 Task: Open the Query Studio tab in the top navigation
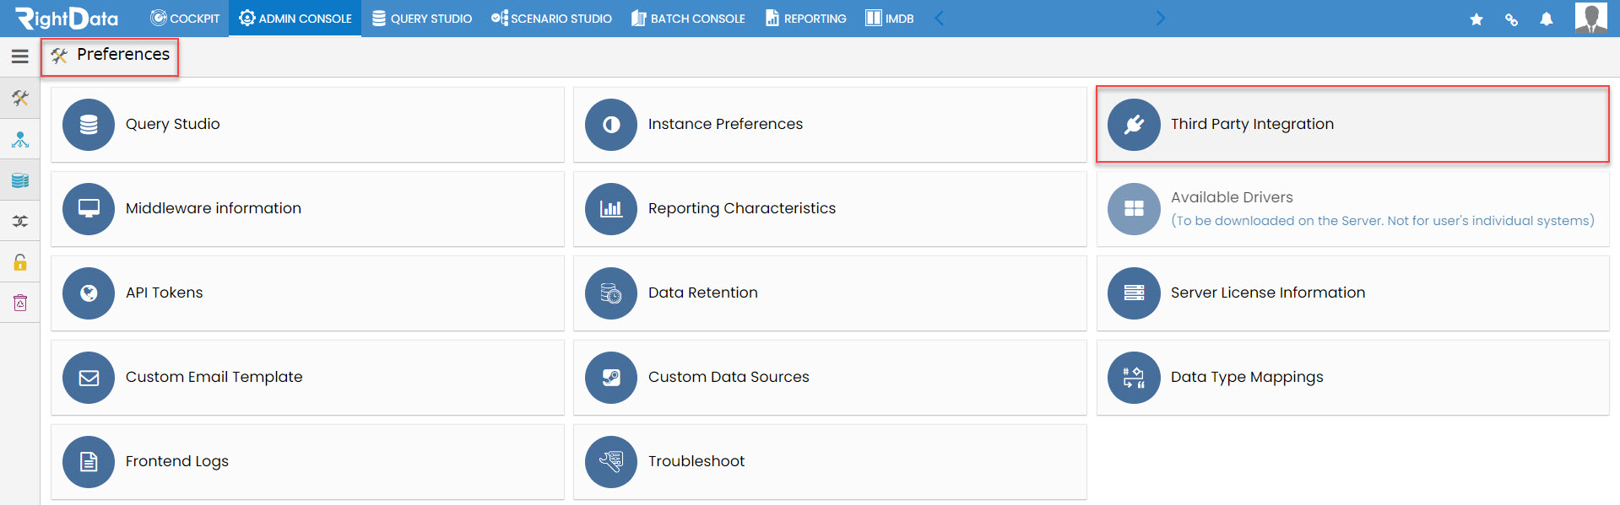422,19
